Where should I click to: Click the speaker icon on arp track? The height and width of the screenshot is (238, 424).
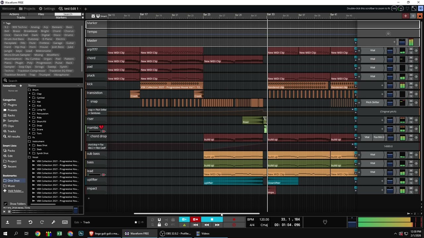(416, 50)
